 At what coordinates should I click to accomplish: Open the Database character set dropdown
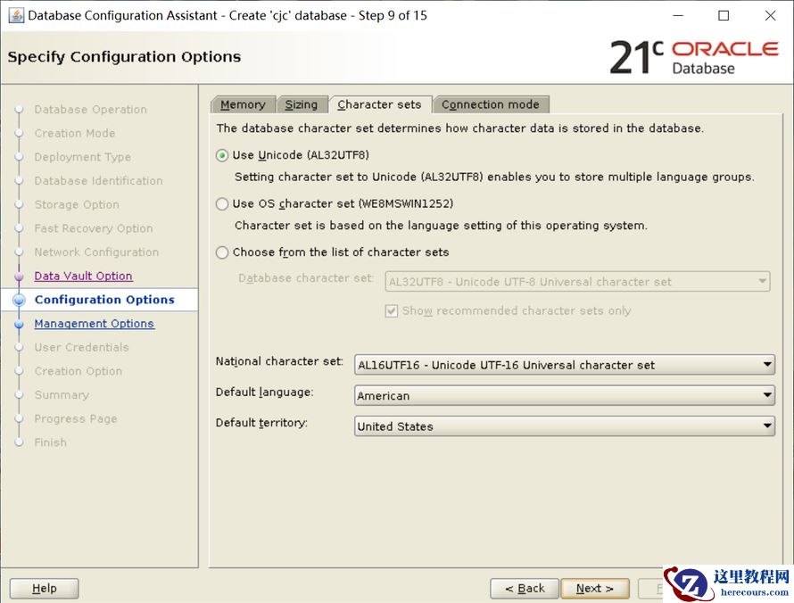[x=577, y=282]
